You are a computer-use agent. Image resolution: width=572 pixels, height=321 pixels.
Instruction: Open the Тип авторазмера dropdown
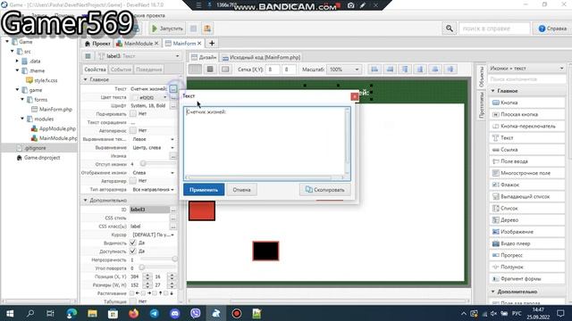153,189
